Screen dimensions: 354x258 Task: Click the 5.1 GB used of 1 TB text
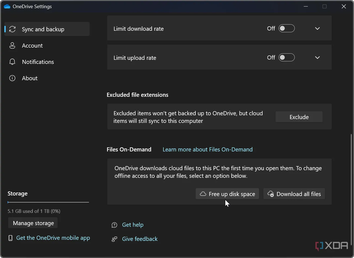point(34,211)
